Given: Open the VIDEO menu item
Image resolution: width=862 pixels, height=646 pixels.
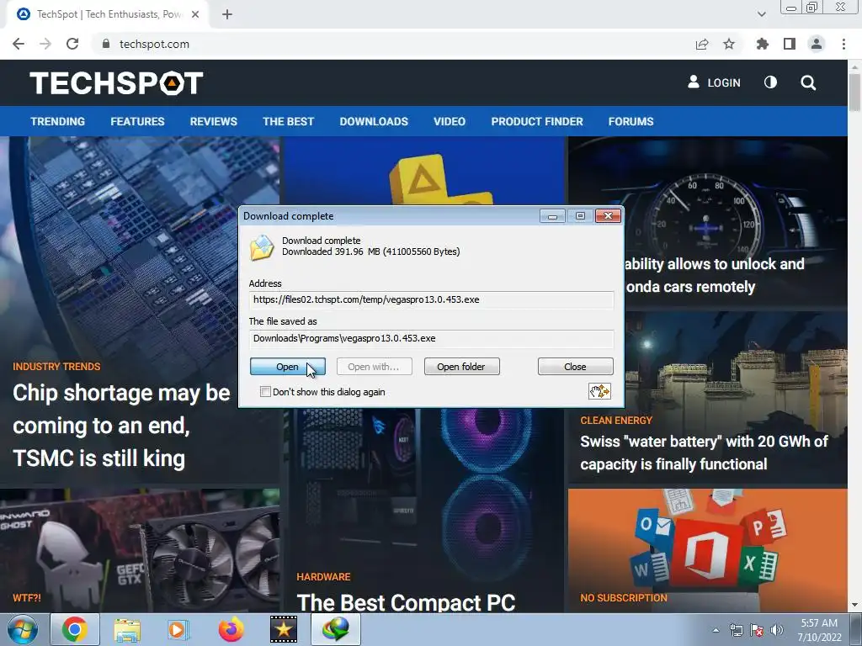Looking at the screenshot, I should [450, 121].
